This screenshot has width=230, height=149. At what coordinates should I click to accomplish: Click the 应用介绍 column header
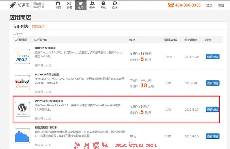tap(41, 40)
